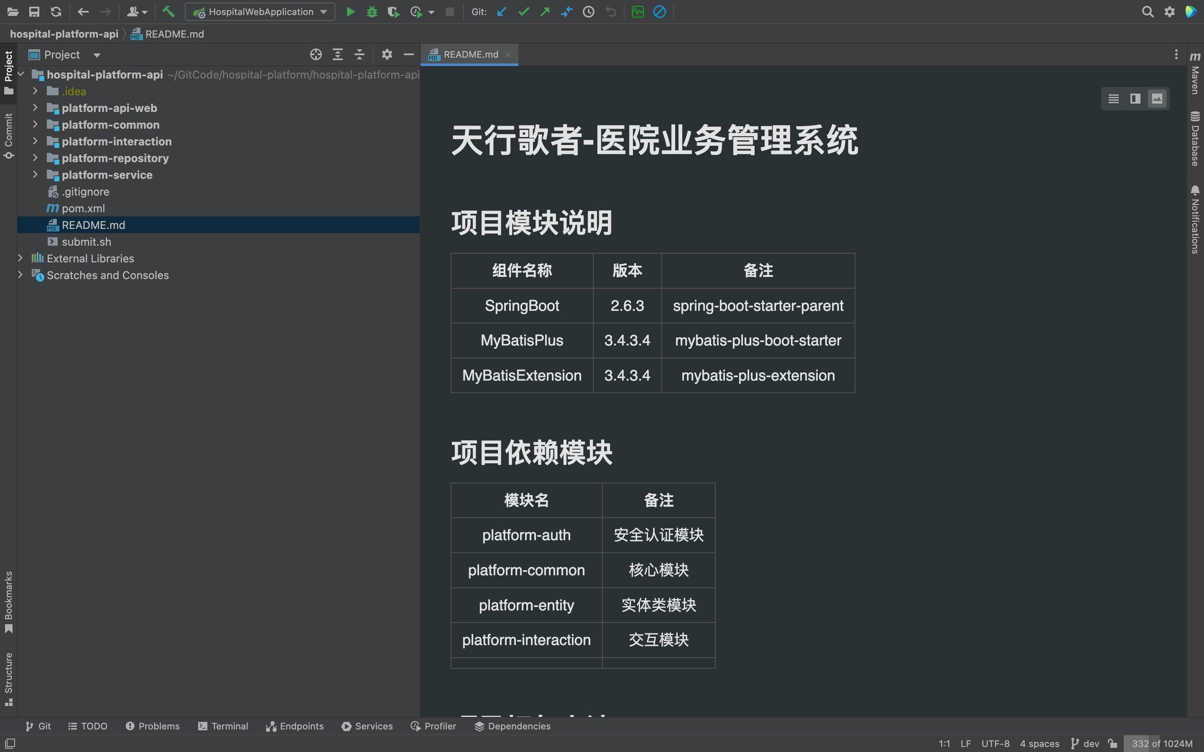Select pom.xml in the project tree

(x=83, y=208)
